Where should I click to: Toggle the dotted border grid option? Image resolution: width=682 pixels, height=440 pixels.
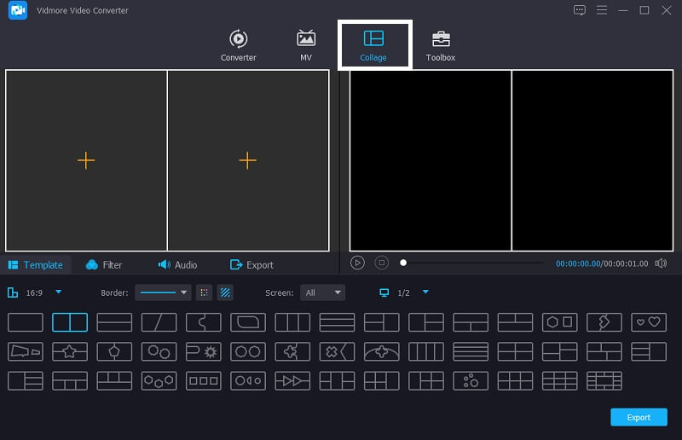point(204,292)
